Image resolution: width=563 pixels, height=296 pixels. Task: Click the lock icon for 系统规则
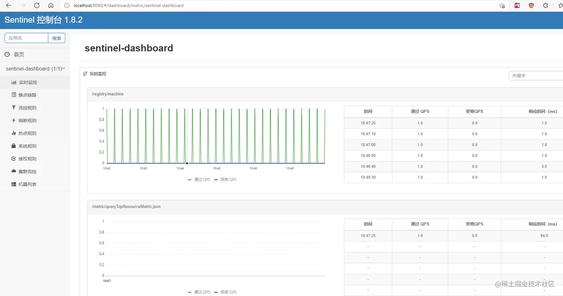coord(14,146)
